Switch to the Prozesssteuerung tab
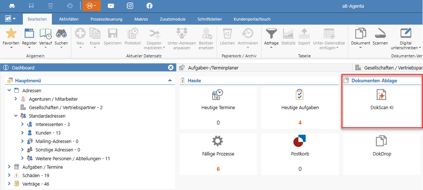 pyautogui.click(x=106, y=19)
